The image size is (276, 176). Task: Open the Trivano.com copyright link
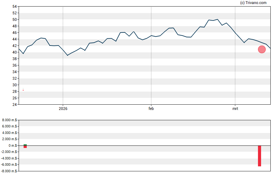(x=253, y=3)
